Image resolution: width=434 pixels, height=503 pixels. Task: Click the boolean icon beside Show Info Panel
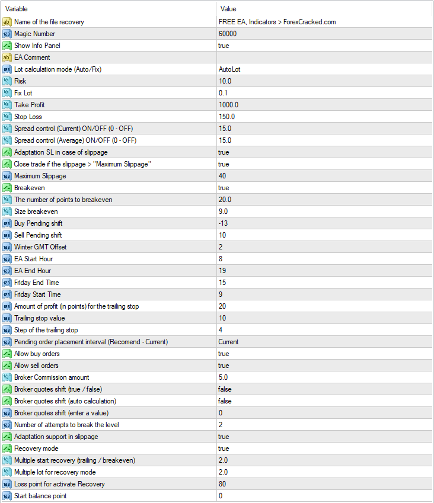tap(7, 46)
